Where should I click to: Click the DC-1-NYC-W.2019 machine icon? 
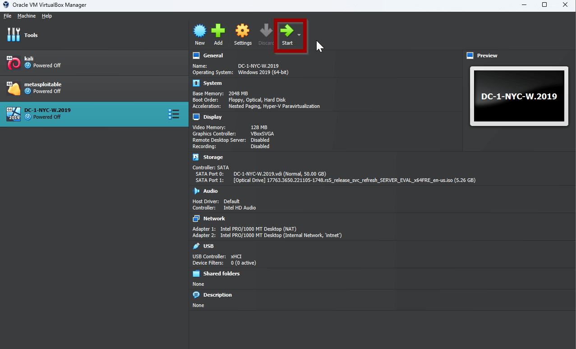click(14, 114)
